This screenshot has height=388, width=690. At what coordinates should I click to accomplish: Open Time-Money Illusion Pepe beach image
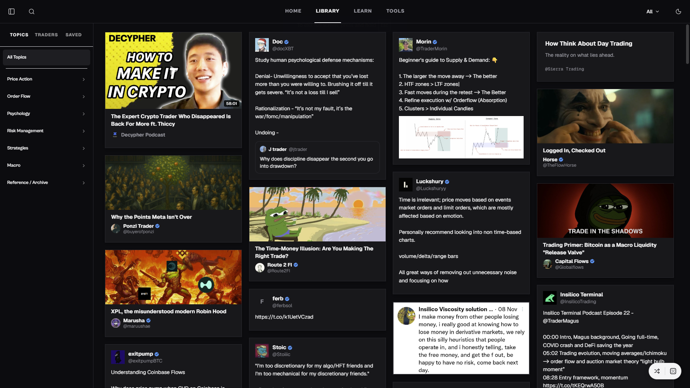(x=317, y=214)
